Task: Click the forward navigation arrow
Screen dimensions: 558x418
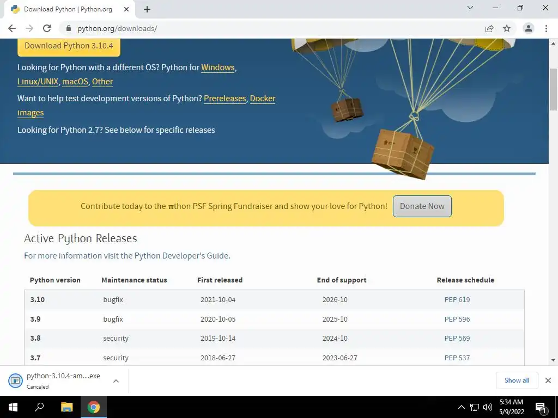Action: pyautogui.click(x=29, y=28)
